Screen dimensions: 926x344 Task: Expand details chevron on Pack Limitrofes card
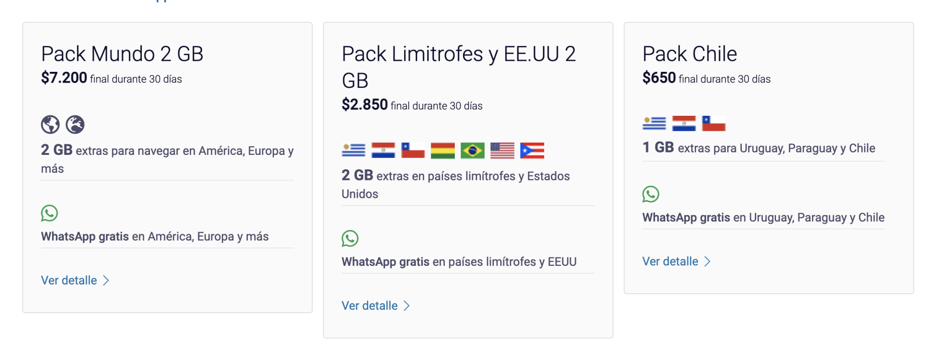coord(408,305)
